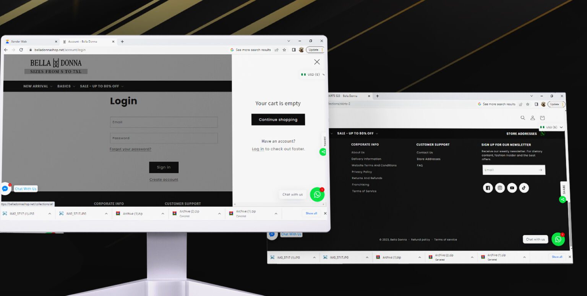Open Contact Us link in the Skirts footer
This screenshot has height=296, width=587.
pos(425,153)
